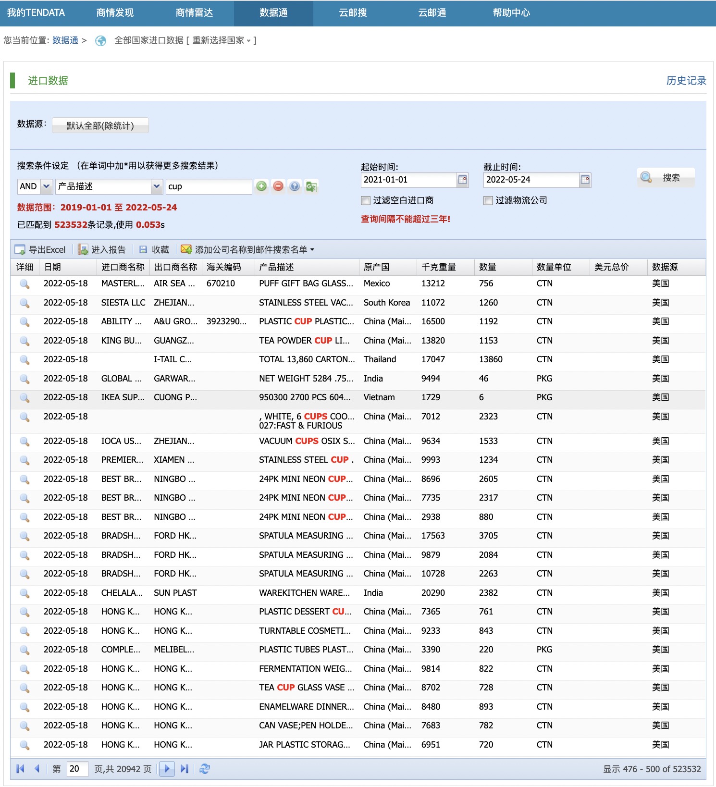Open details for IOCA US... row
Viewport: 716px width, 787px height.
click(25, 442)
